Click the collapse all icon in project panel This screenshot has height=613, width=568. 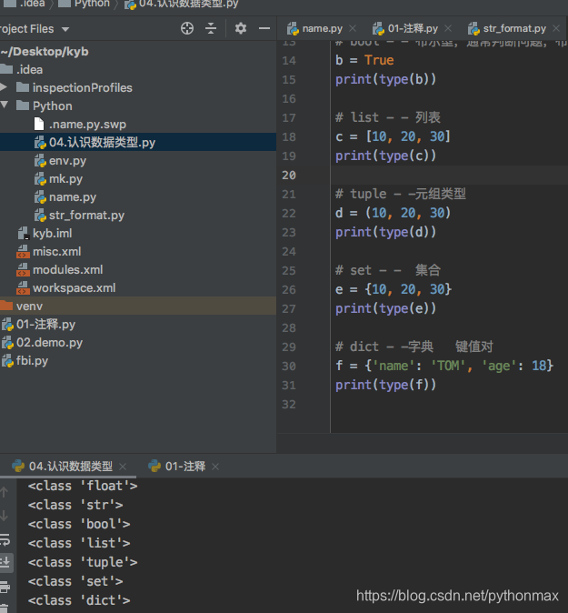[x=211, y=28]
